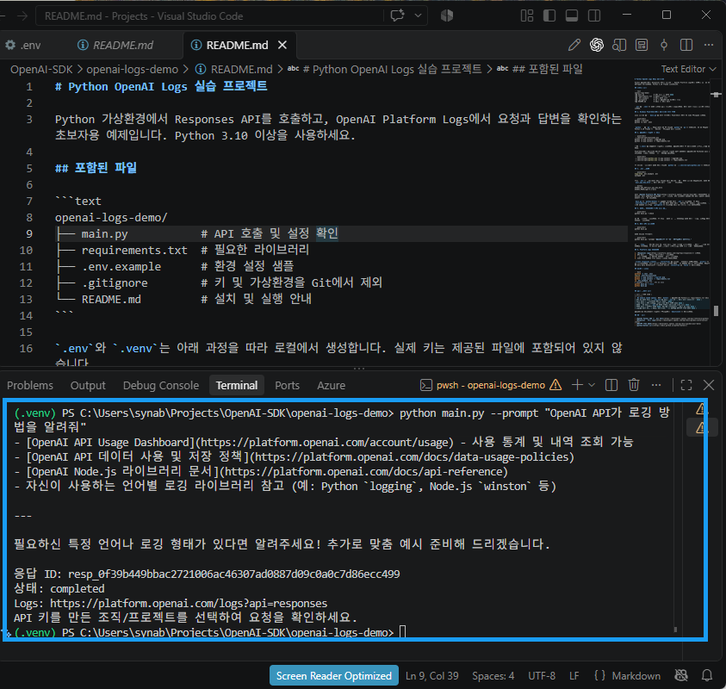Open the Customize Layout icon
The height and width of the screenshot is (689, 726).
coord(527,16)
